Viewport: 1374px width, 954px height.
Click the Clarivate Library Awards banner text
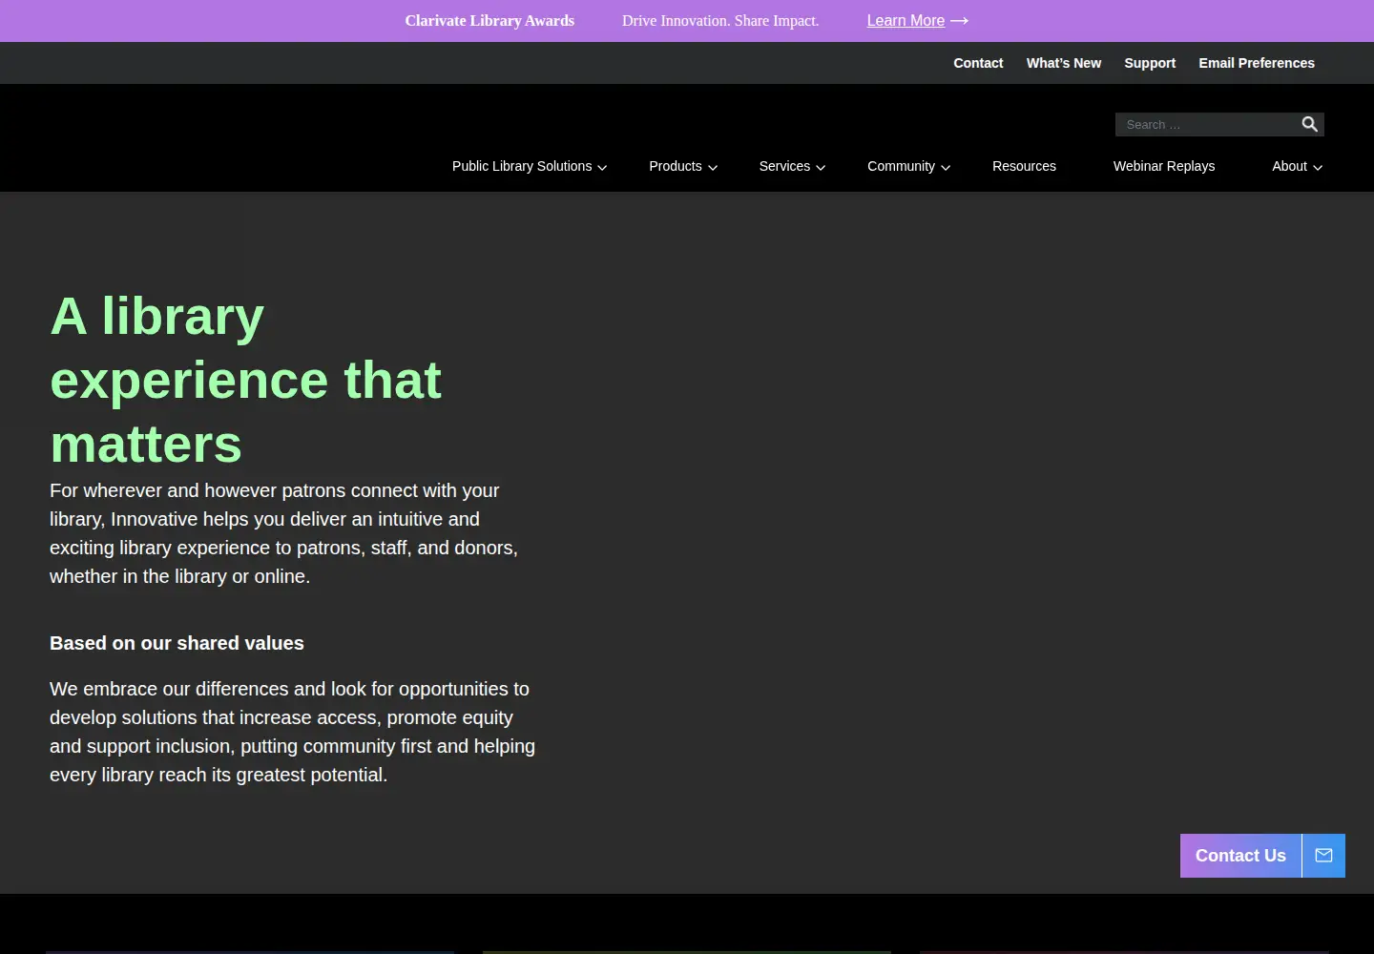[489, 21]
